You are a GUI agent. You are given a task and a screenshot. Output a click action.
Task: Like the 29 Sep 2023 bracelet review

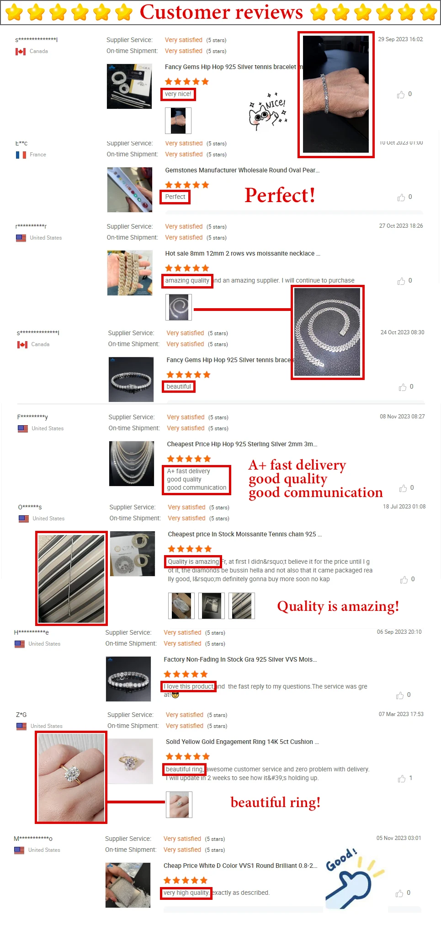(401, 95)
